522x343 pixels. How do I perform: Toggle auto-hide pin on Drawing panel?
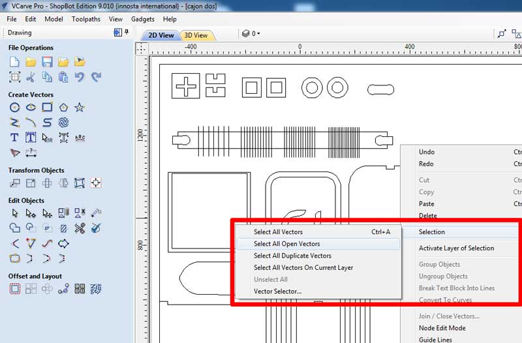tap(127, 32)
